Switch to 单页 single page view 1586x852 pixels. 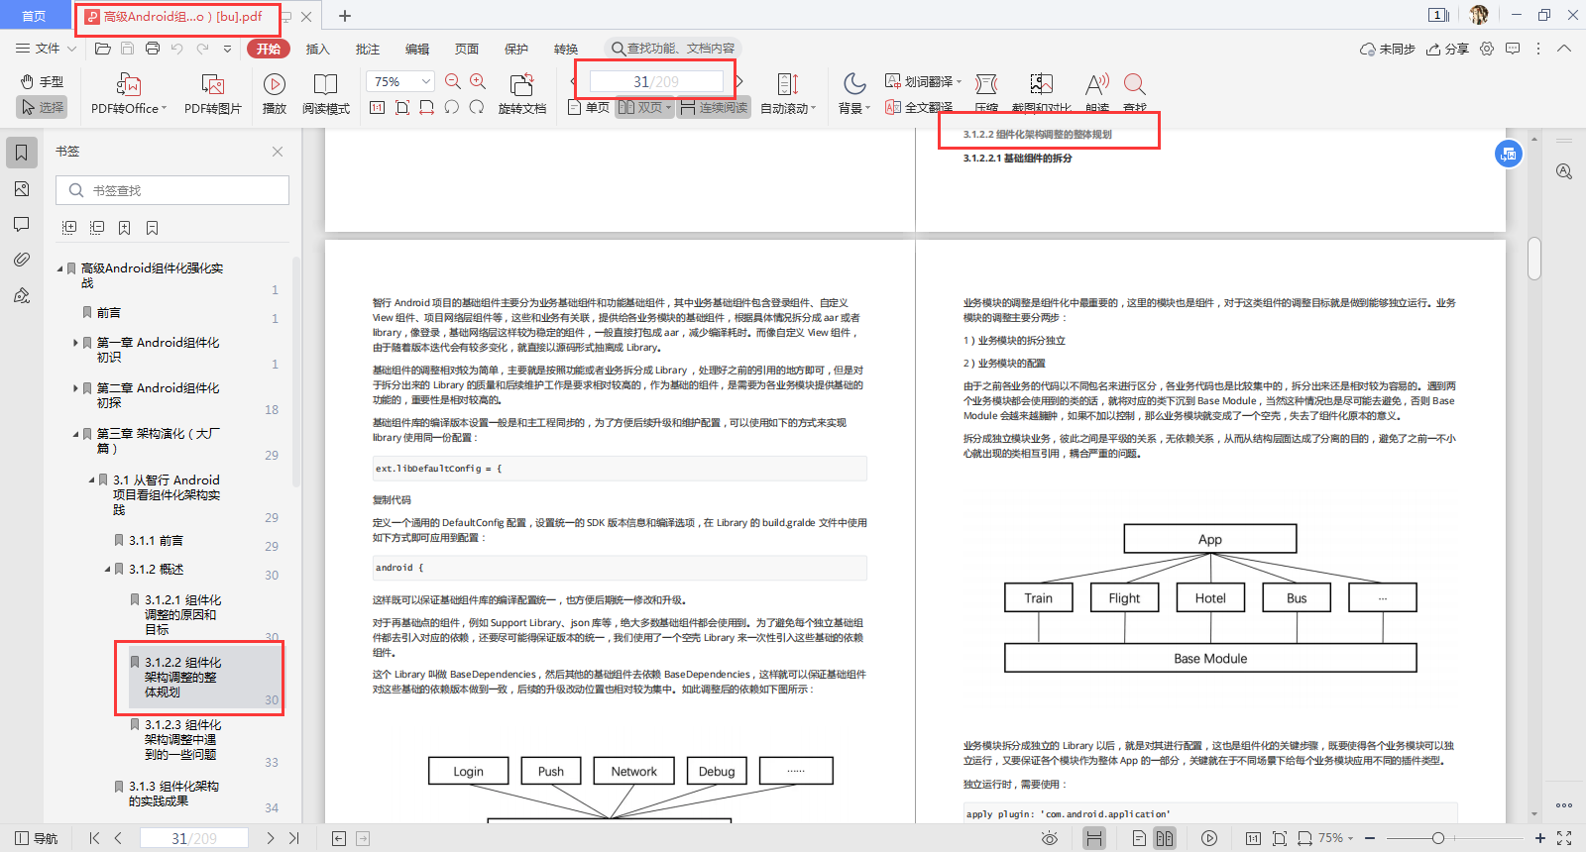point(589,107)
